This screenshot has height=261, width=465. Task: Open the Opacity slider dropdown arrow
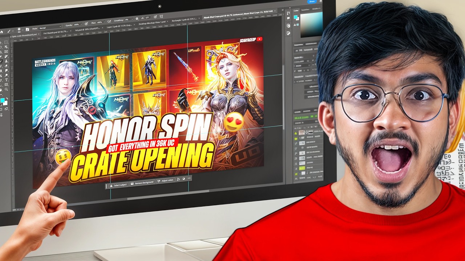tap(81, 24)
